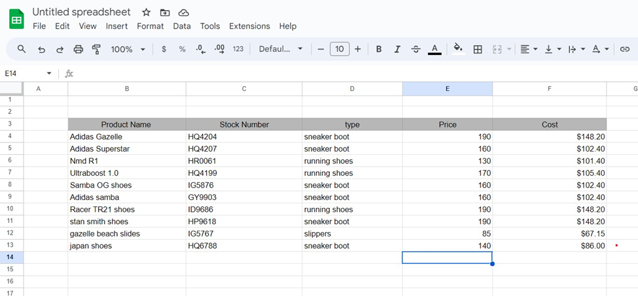The width and height of the screenshot is (638, 296).
Task: Open the fill color picker
Action: (x=458, y=49)
